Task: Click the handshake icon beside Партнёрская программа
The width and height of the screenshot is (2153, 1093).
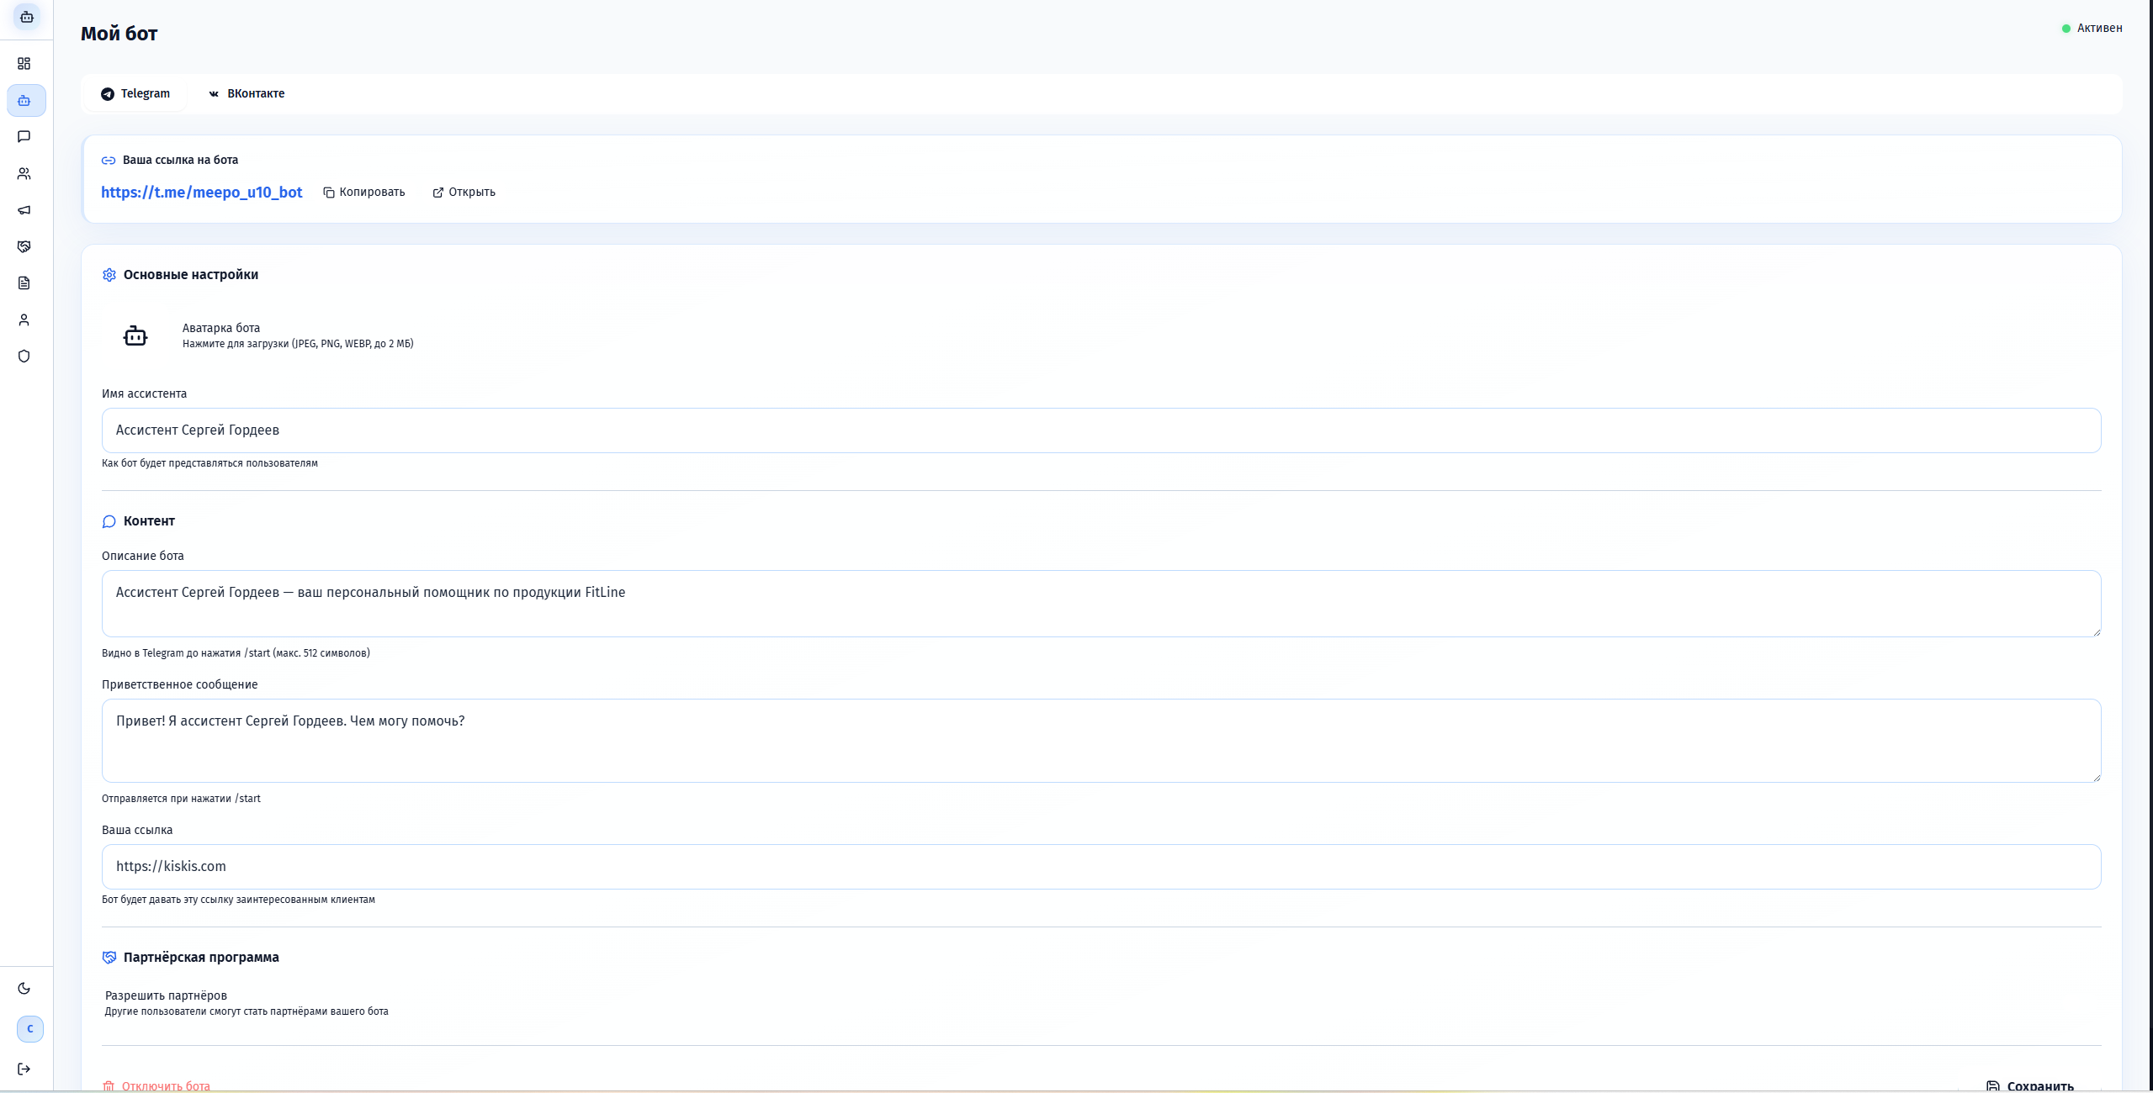Action: click(x=109, y=958)
